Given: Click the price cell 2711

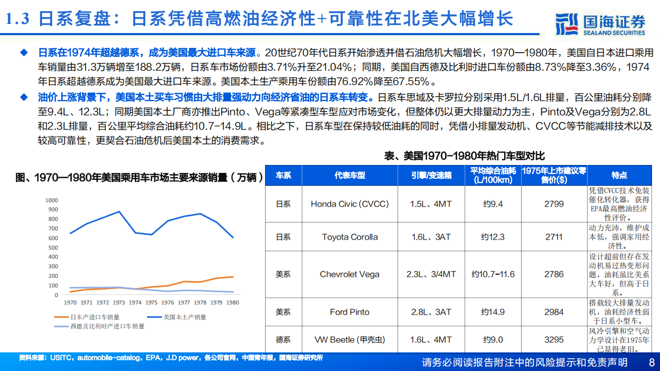Looking at the screenshot, I should coord(554,237).
